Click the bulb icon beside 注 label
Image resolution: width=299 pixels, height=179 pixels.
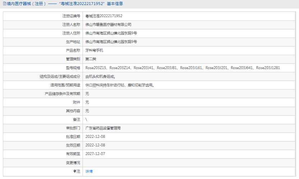point(75,171)
